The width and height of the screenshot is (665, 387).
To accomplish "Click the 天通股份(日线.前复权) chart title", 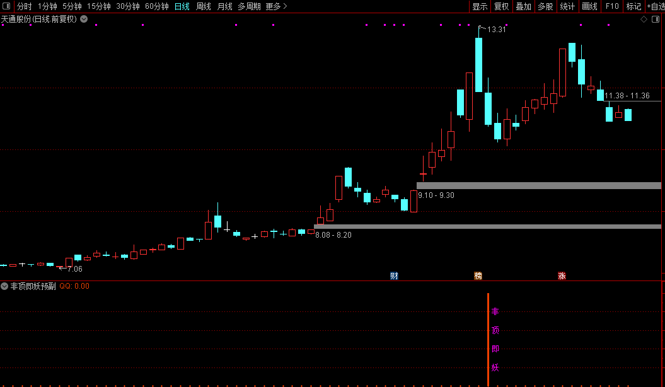I will (x=38, y=19).
